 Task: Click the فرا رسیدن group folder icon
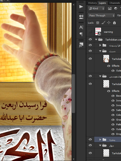(x=104, y=45)
